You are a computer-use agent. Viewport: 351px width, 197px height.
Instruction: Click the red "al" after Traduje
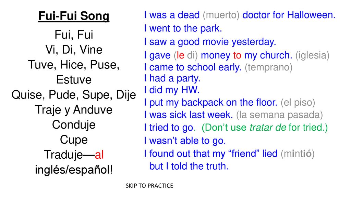click(x=99, y=155)
